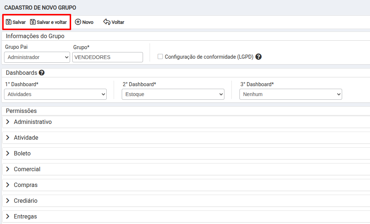
Task: Expand the Compras permissions chevron
Action: coord(8,185)
